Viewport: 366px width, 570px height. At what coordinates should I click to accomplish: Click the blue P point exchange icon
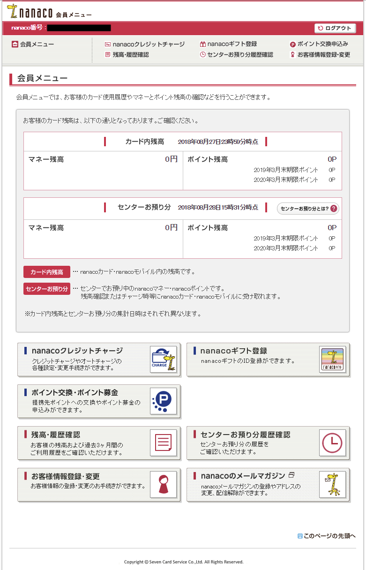(x=164, y=401)
